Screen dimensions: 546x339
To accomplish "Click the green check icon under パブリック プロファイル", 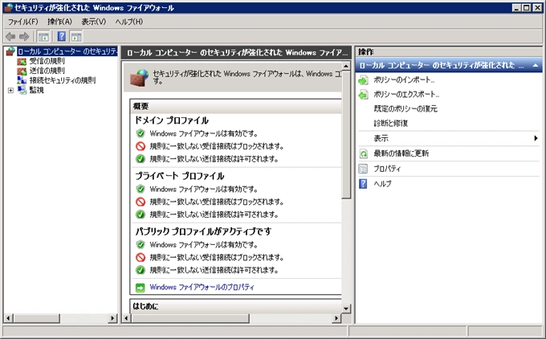I will pyautogui.click(x=141, y=270).
